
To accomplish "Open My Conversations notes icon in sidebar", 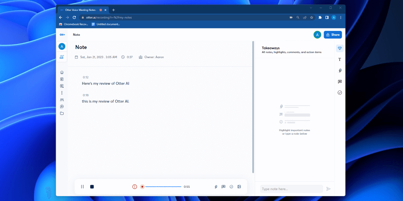I will pos(62,79).
